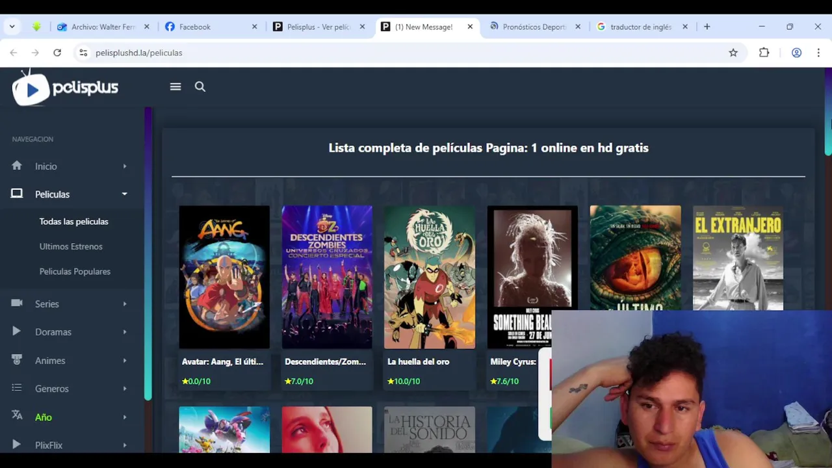Click the Peliculas monitor icon
The width and height of the screenshot is (832, 468).
coord(17,194)
